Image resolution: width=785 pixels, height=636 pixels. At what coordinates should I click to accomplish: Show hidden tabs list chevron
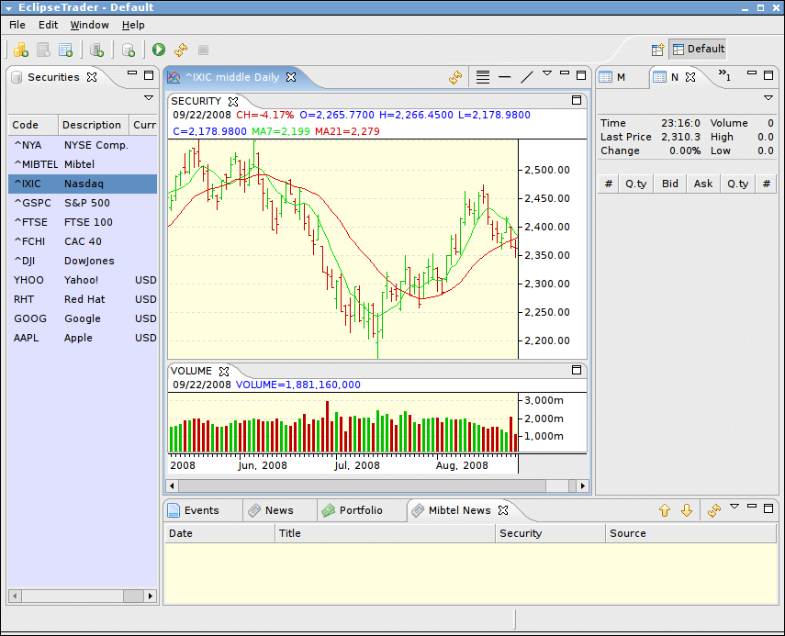(724, 75)
